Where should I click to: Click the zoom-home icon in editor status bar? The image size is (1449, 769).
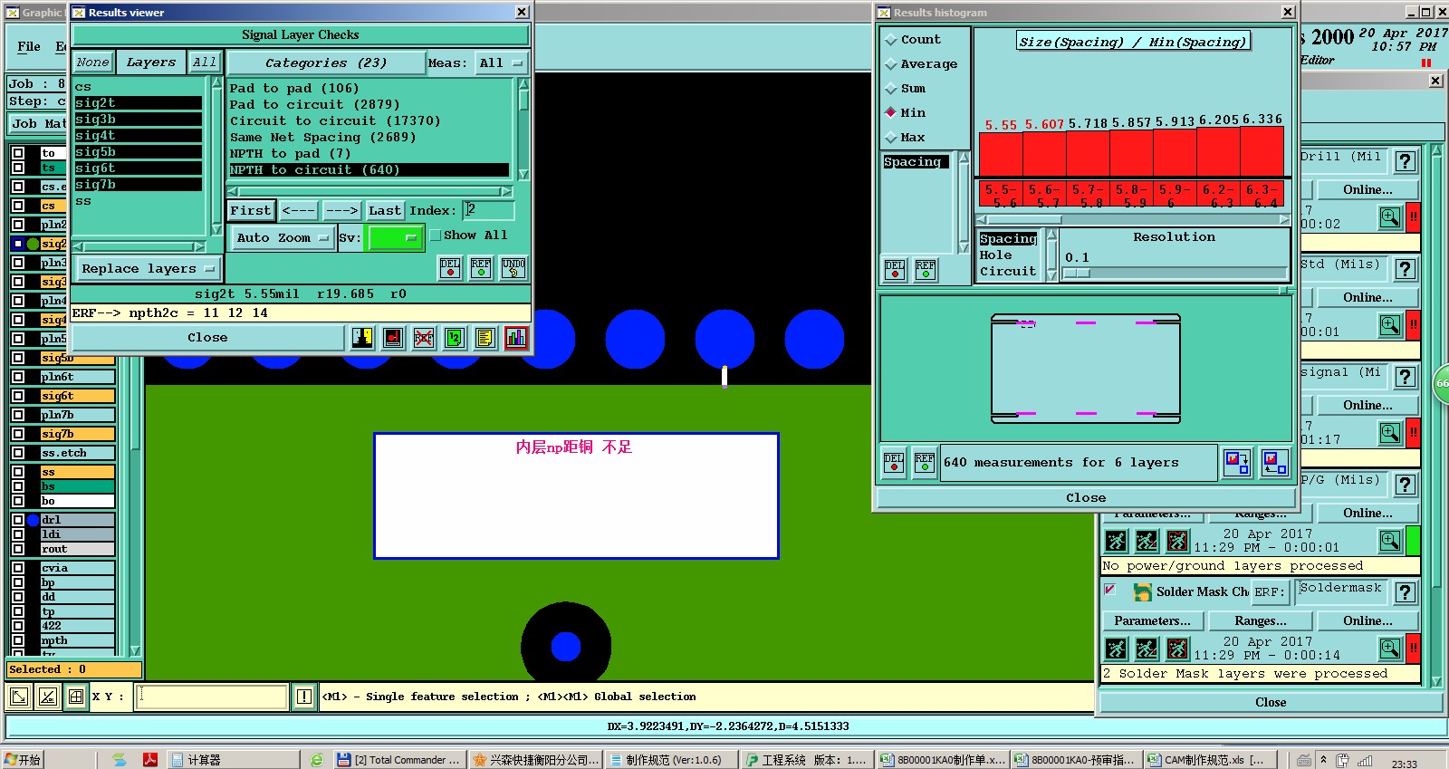18,697
